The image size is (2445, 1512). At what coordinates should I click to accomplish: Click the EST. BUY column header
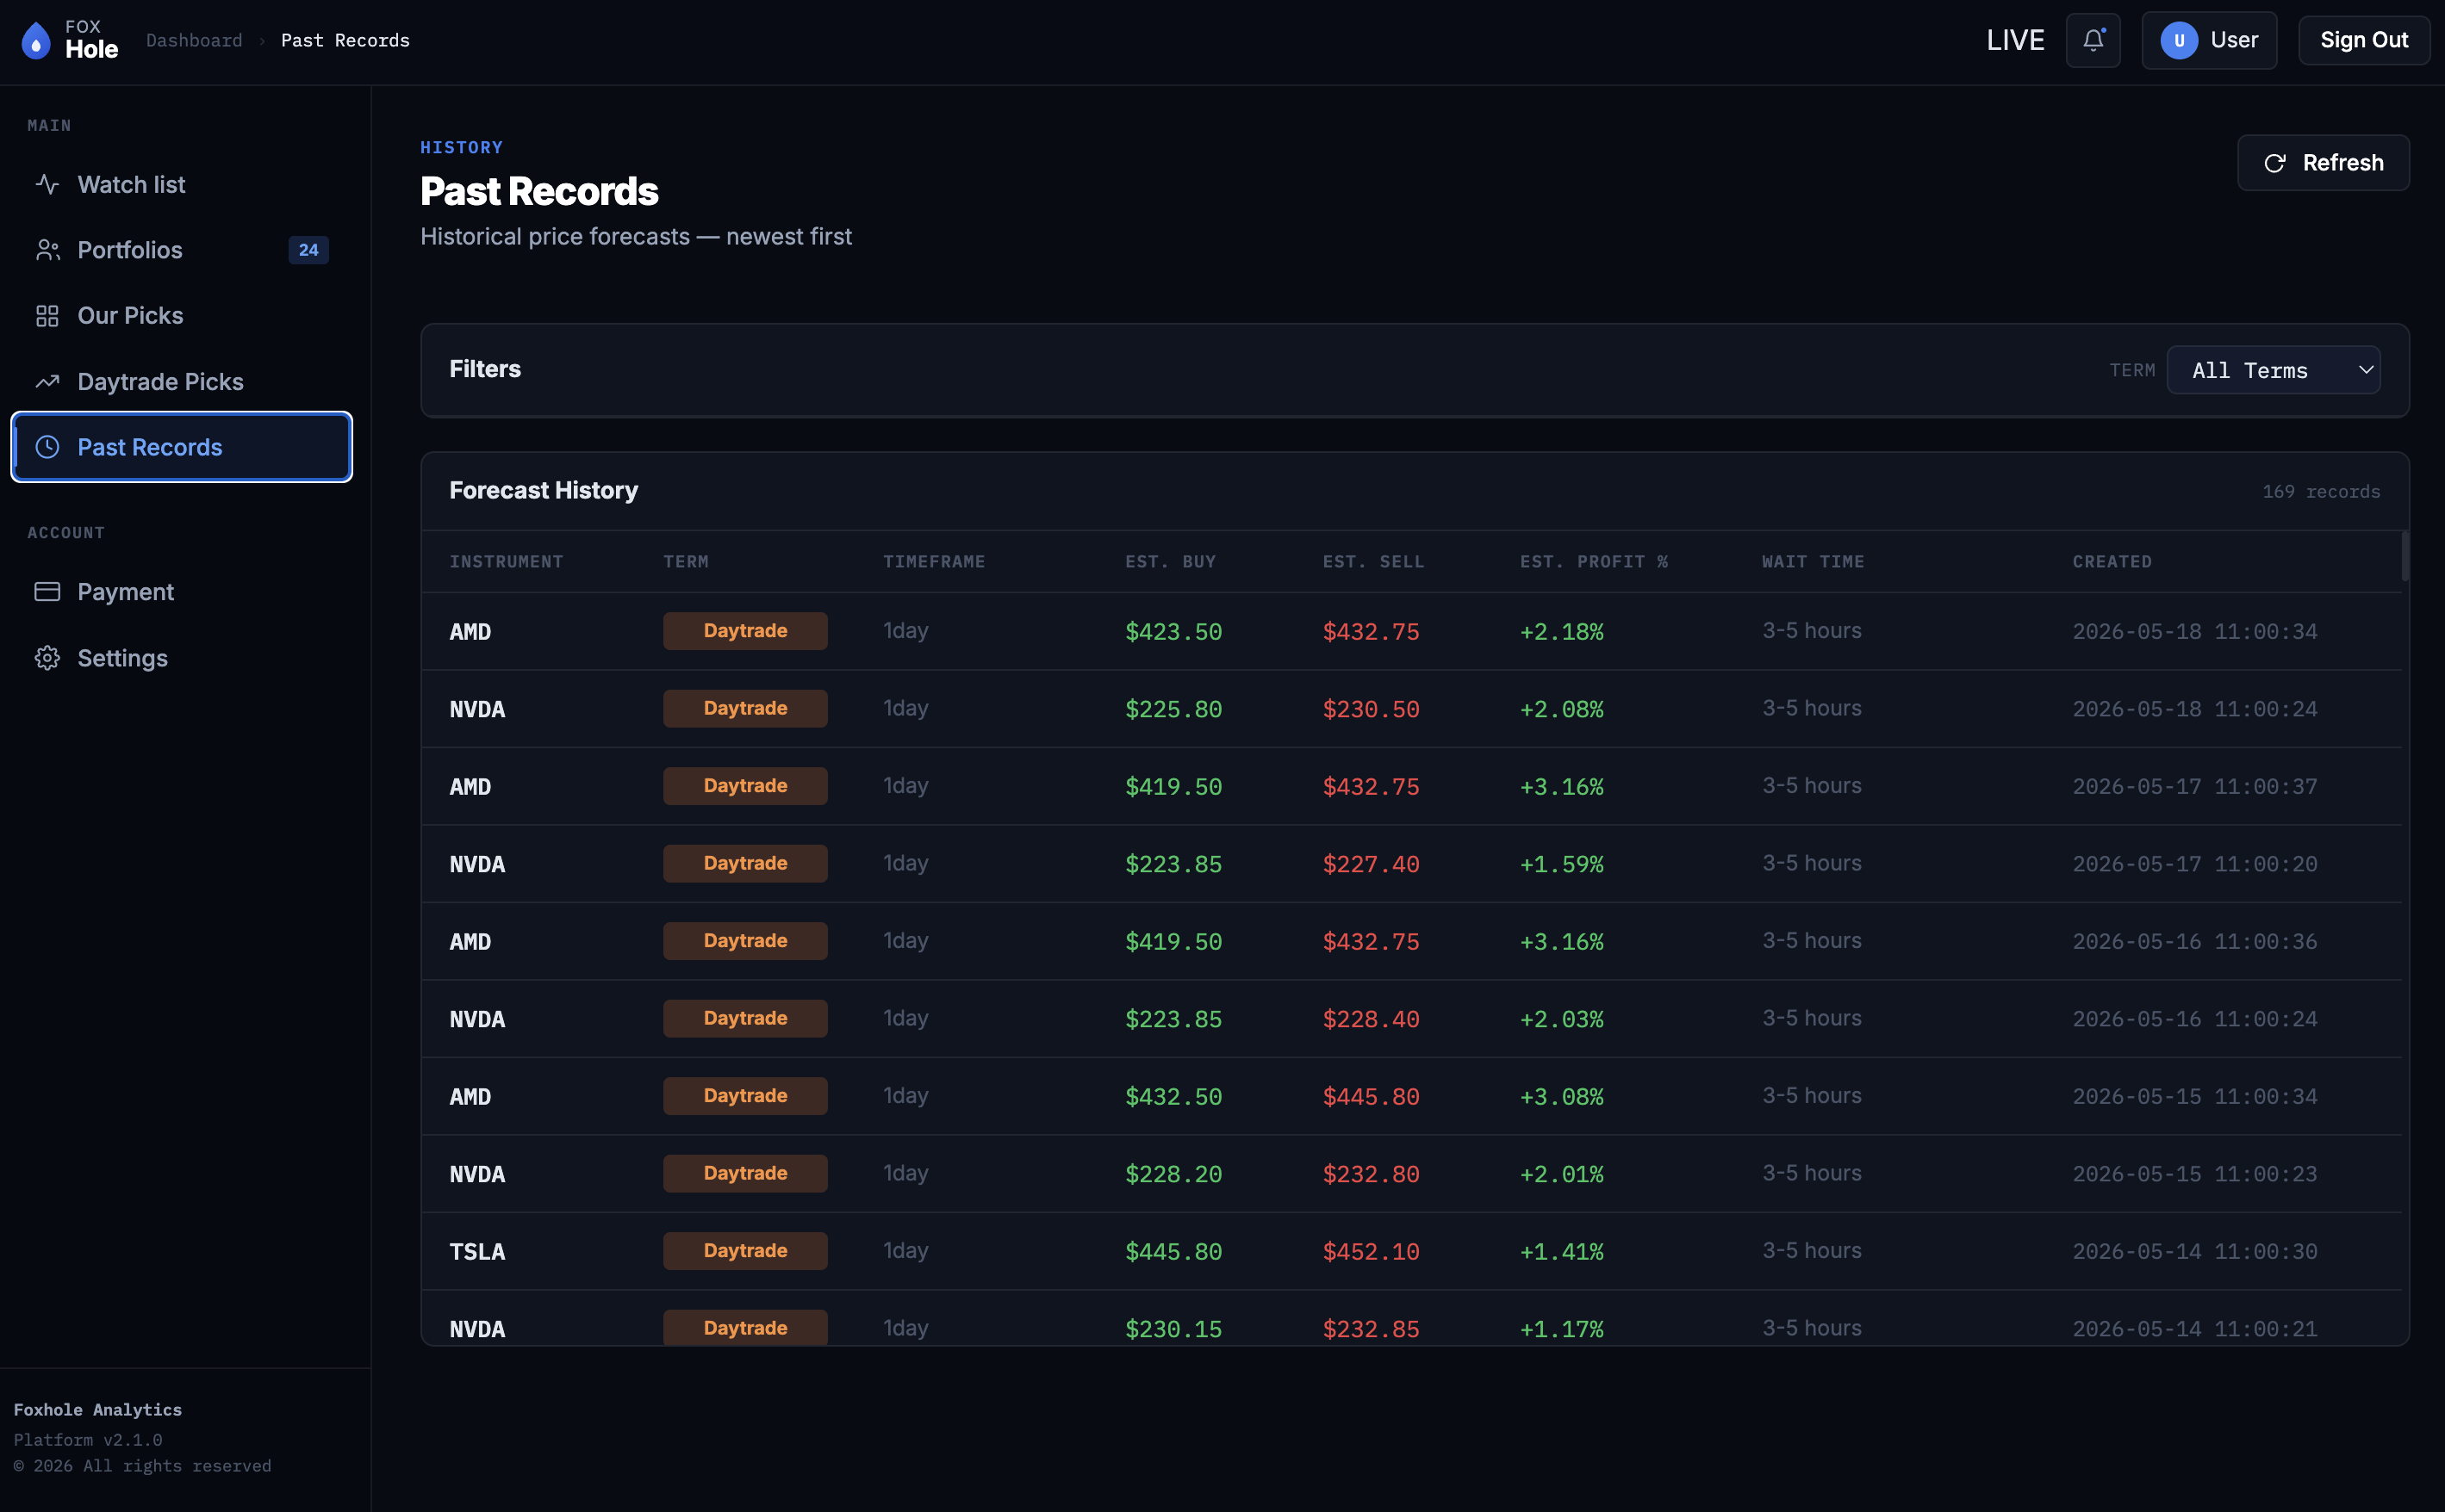pos(1171,562)
